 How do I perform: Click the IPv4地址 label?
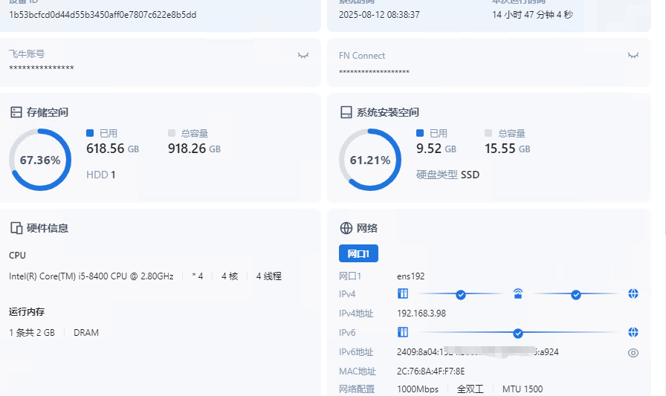point(356,314)
